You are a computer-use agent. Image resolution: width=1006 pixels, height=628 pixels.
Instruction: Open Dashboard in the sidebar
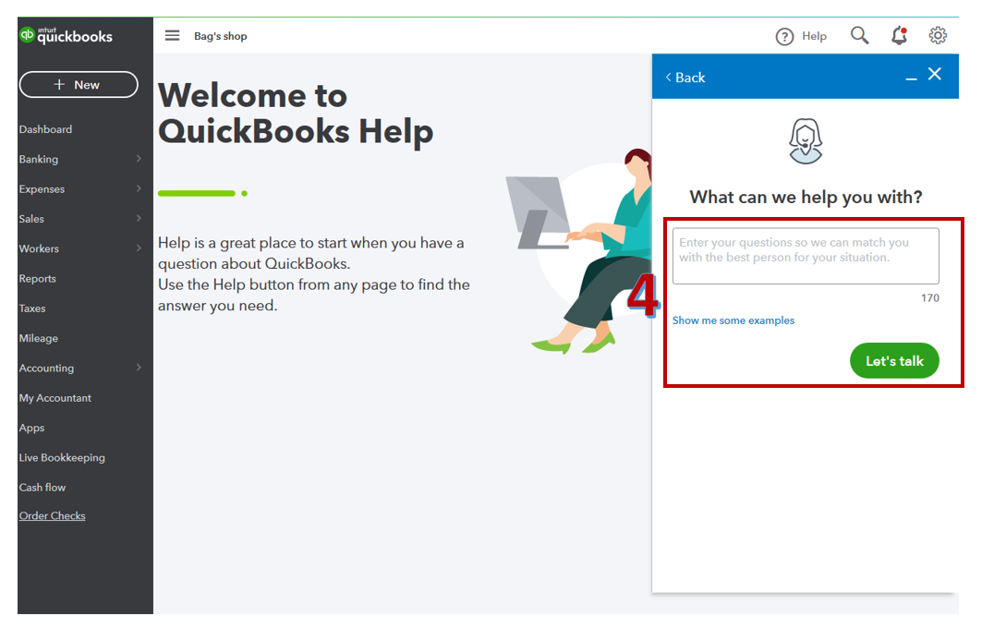[x=45, y=129]
